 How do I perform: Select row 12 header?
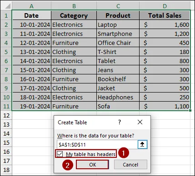[6, 116]
